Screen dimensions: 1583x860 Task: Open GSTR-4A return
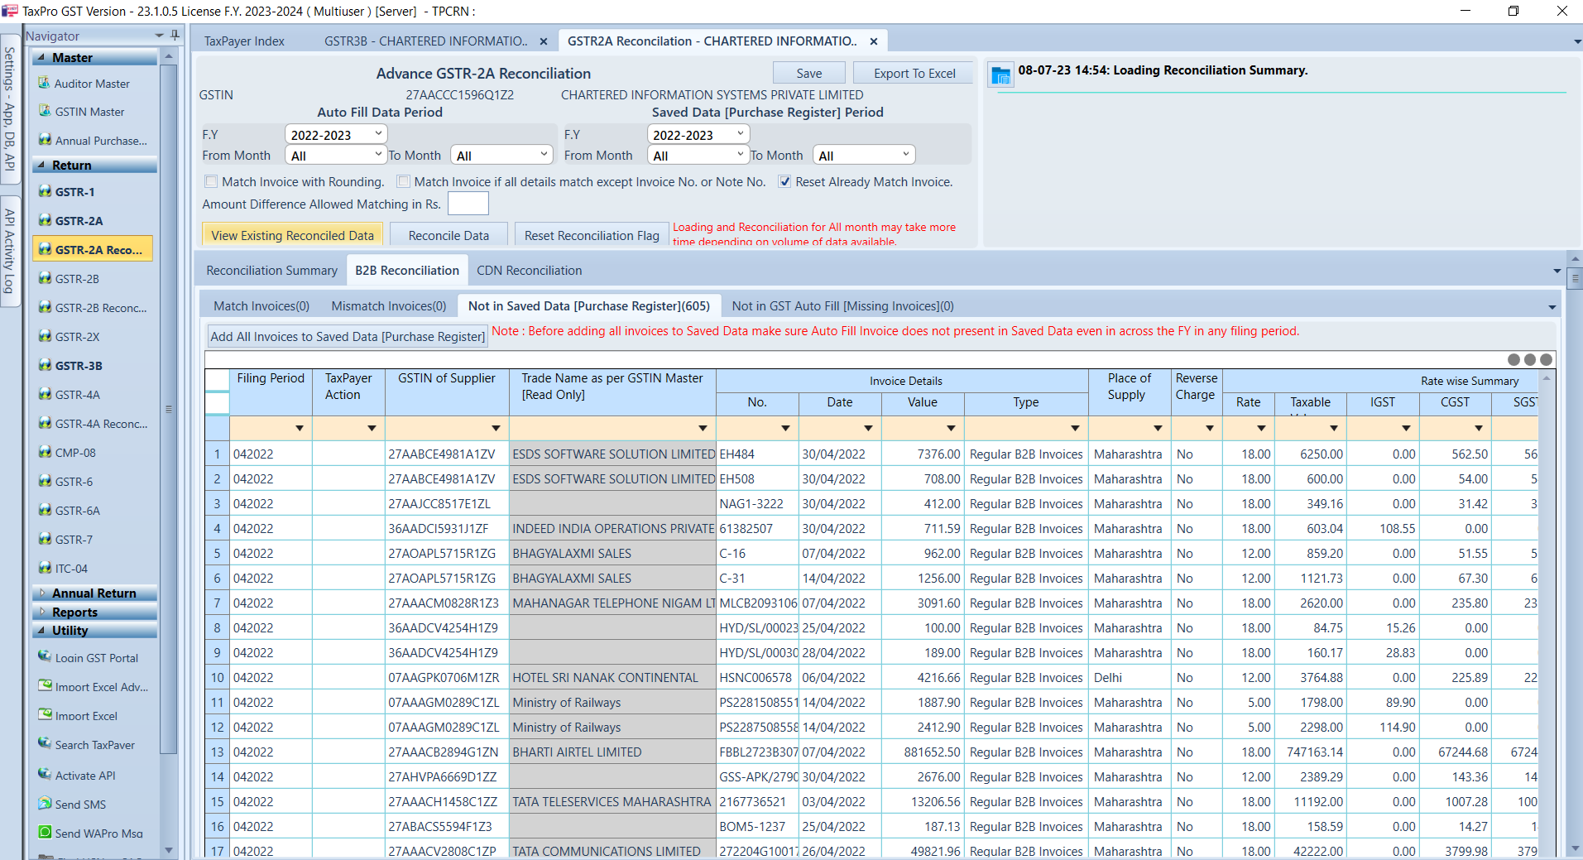coord(77,395)
